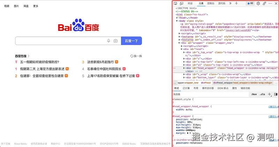Viewport: 279px width, 147px height.
Task: Select the 辅助功能 accessibility tab
Action: coord(245,88)
